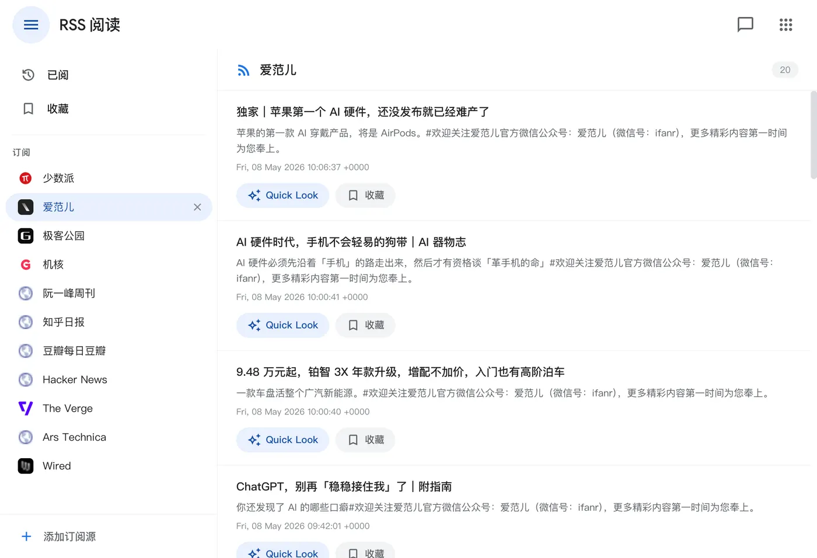Select the 机核 feed icon
The width and height of the screenshot is (817, 558).
pos(26,264)
